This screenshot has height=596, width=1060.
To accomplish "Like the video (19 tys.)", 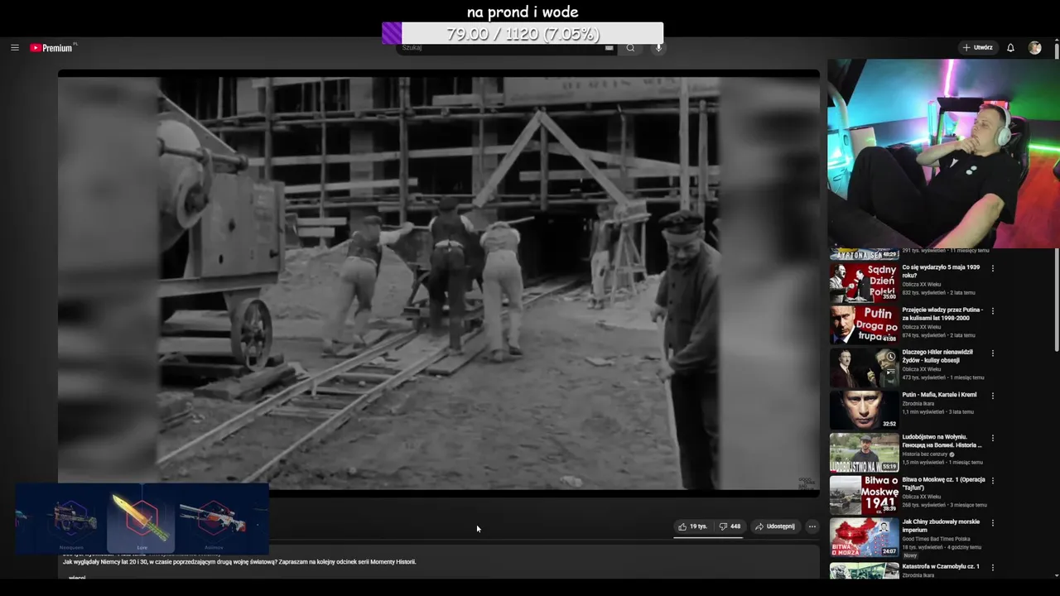I will click(693, 526).
